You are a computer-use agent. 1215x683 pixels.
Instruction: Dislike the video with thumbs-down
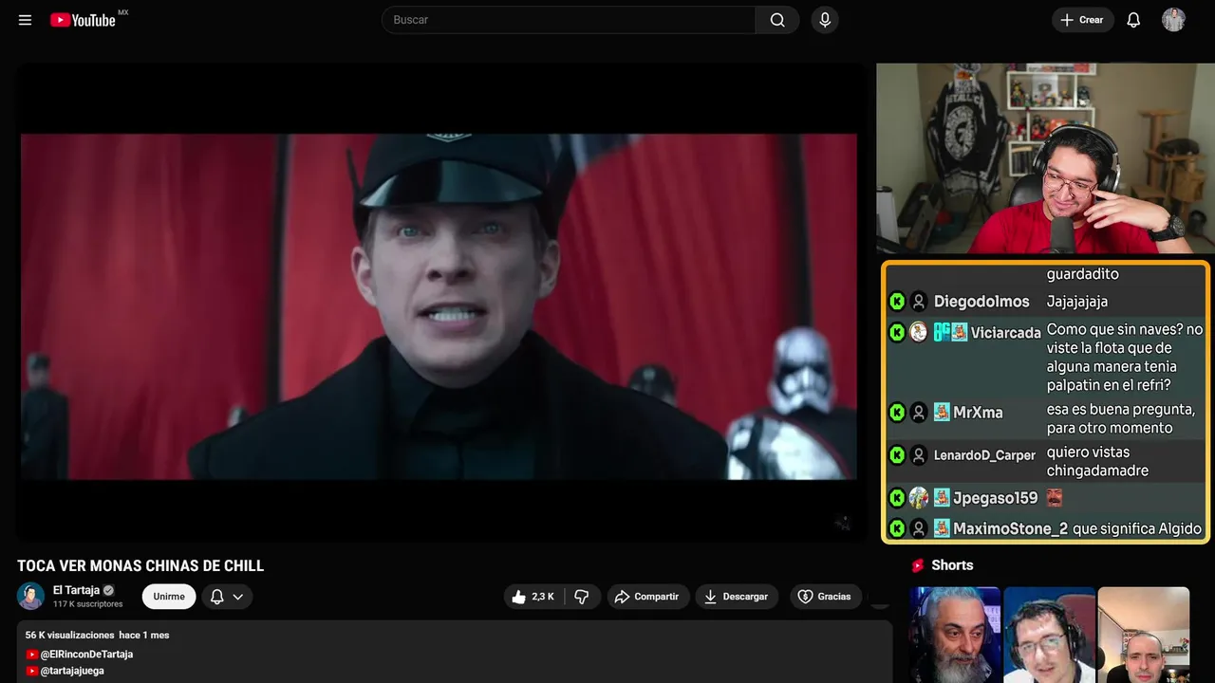(x=582, y=597)
